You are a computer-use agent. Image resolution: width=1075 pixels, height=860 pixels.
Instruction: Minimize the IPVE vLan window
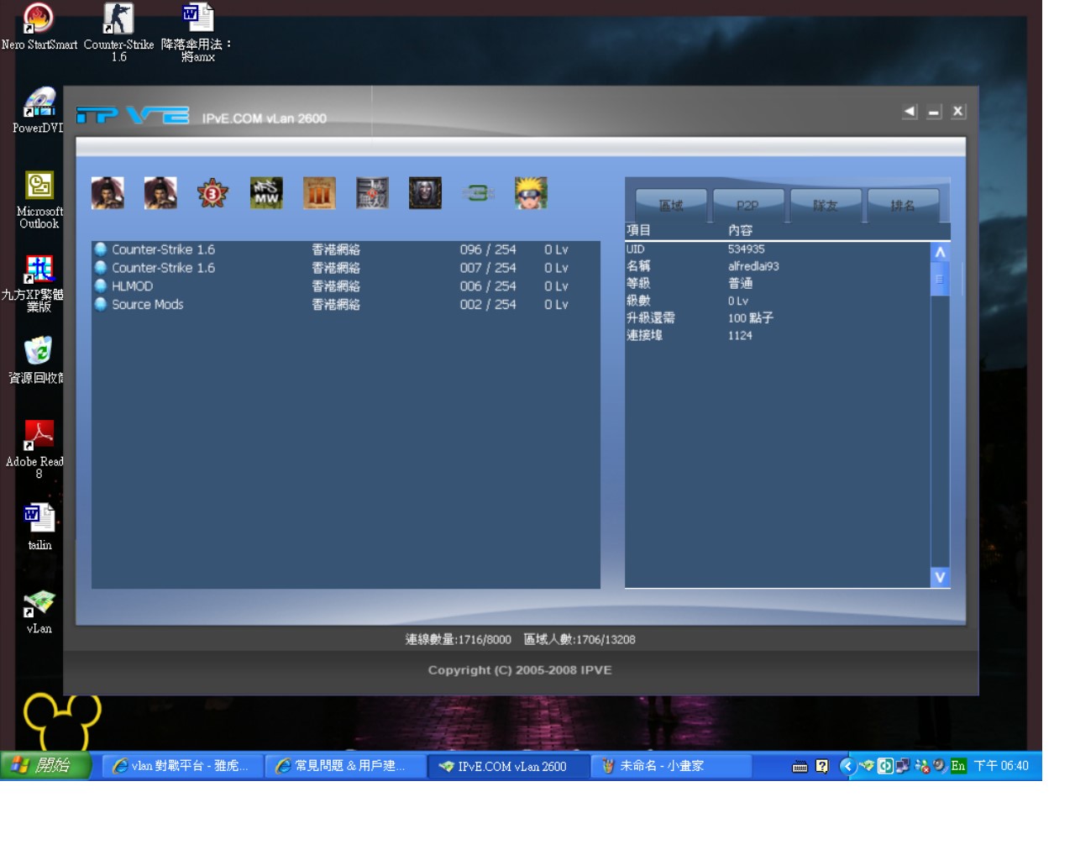click(934, 112)
